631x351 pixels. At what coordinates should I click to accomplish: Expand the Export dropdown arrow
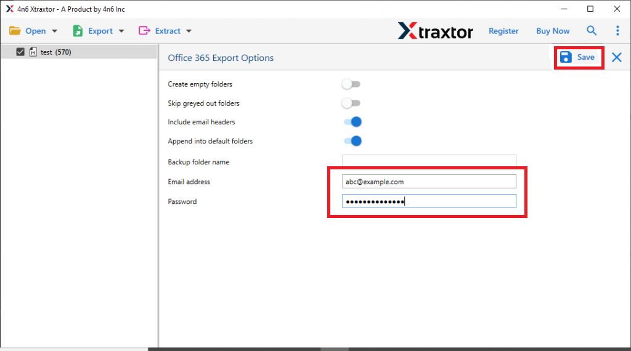pos(121,31)
